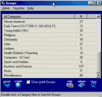The width and height of the screenshot is (102, 97).
Task: Open the Help menu
Action: [x=30, y=8]
